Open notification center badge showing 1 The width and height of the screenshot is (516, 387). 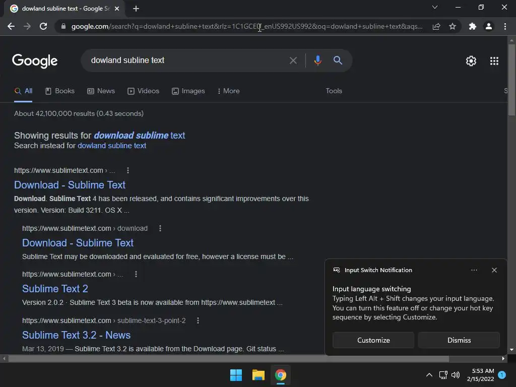[502, 375]
